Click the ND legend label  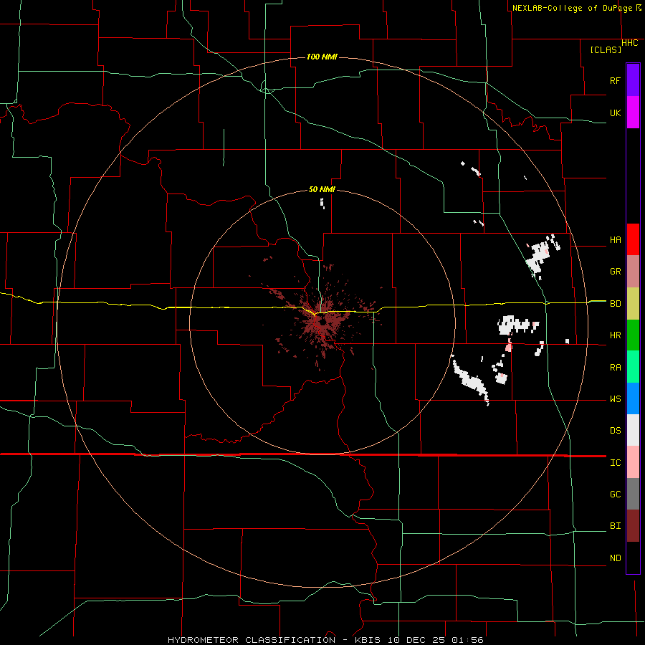pos(615,558)
